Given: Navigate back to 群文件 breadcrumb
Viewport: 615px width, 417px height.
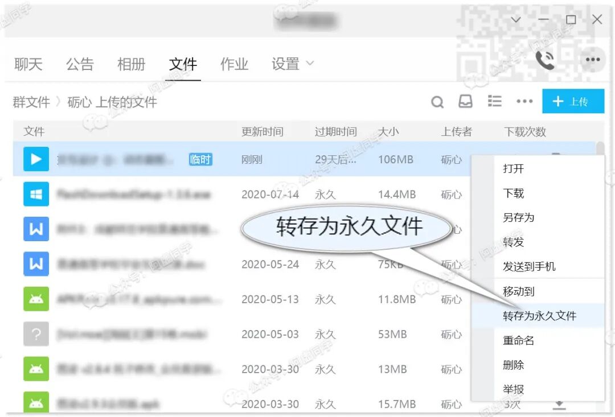Looking at the screenshot, I should (x=31, y=102).
